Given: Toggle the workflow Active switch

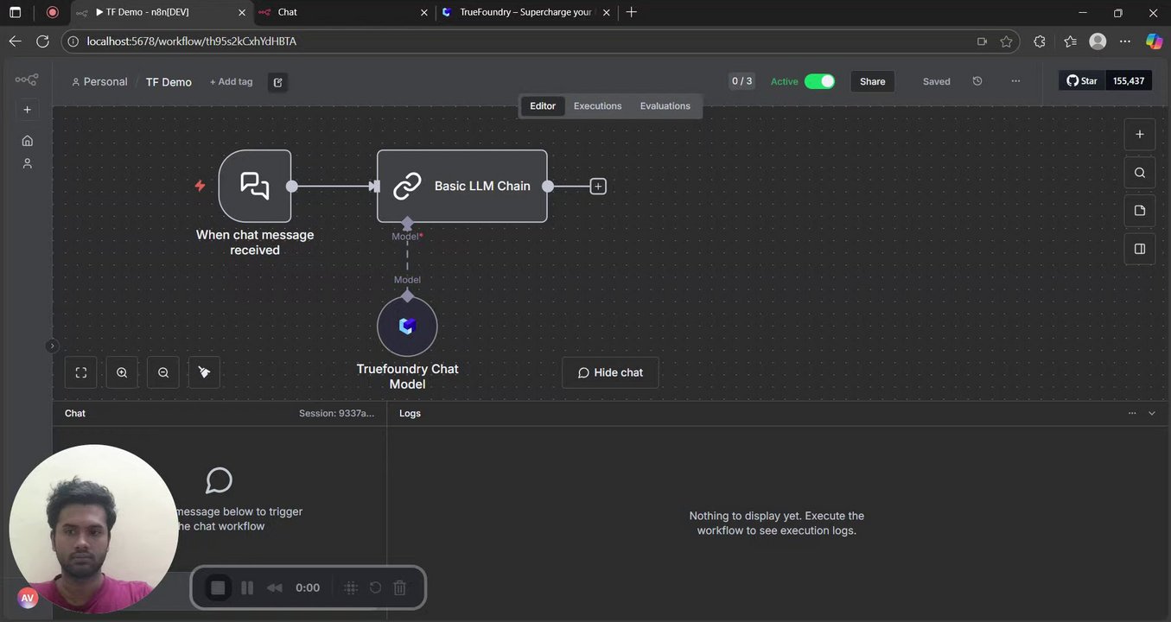Looking at the screenshot, I should 819,81.
